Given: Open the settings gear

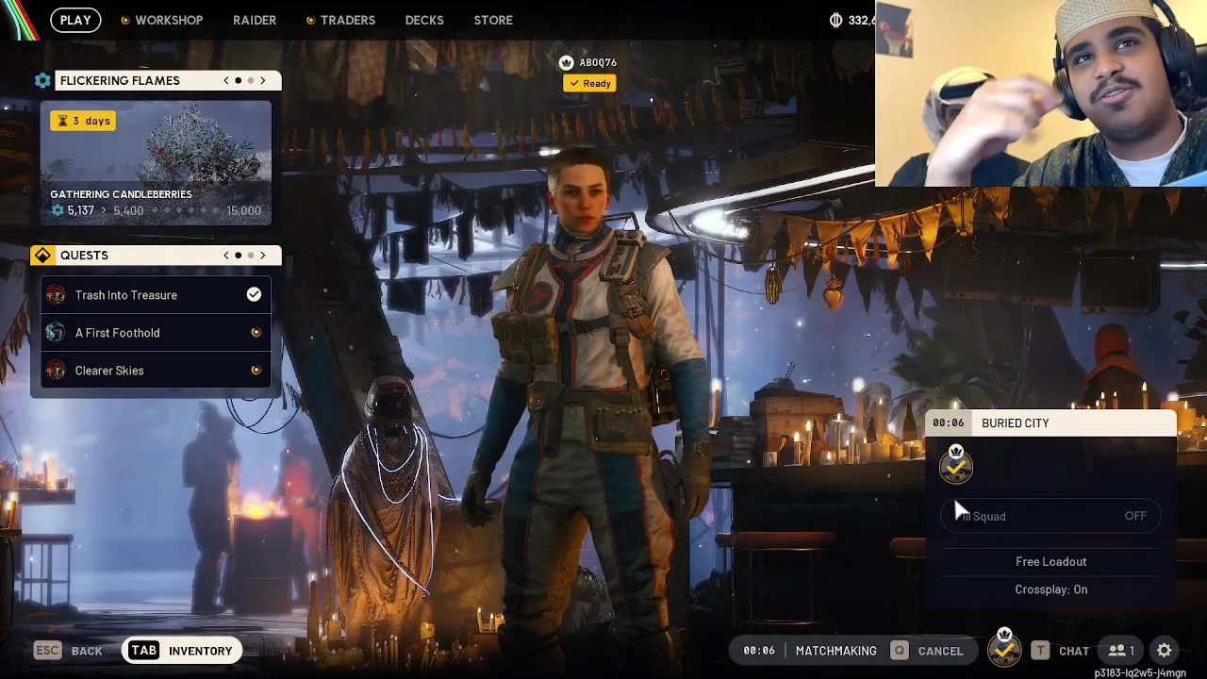Looking at the screenshot, I should click(1165, 651).
